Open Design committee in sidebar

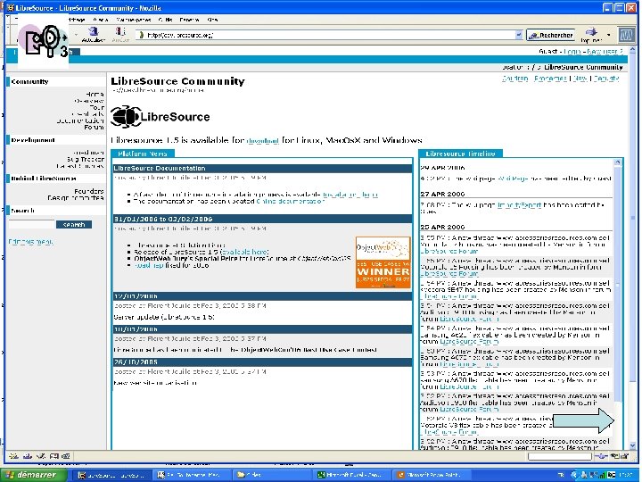76,197
